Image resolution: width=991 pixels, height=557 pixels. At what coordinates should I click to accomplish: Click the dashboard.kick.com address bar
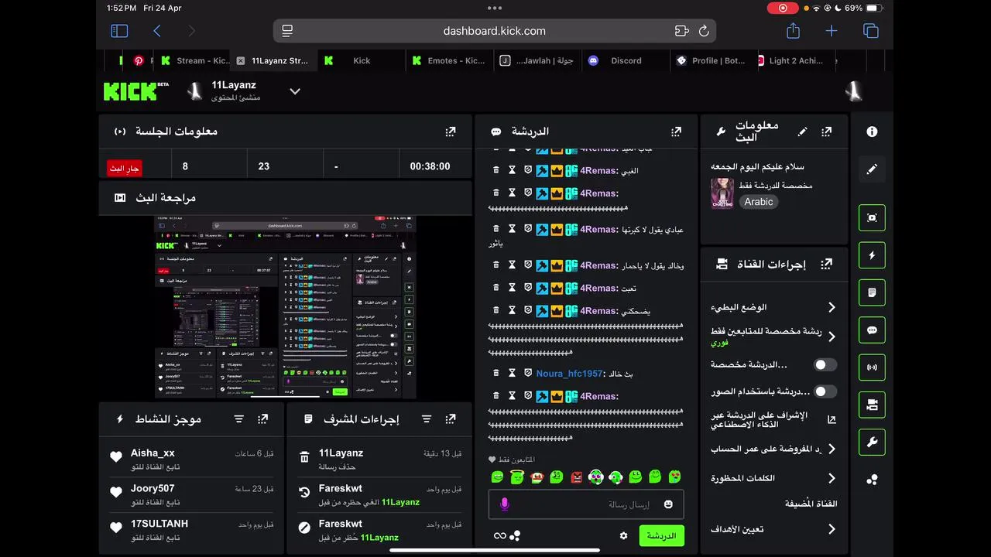click(x=495, y=31)
